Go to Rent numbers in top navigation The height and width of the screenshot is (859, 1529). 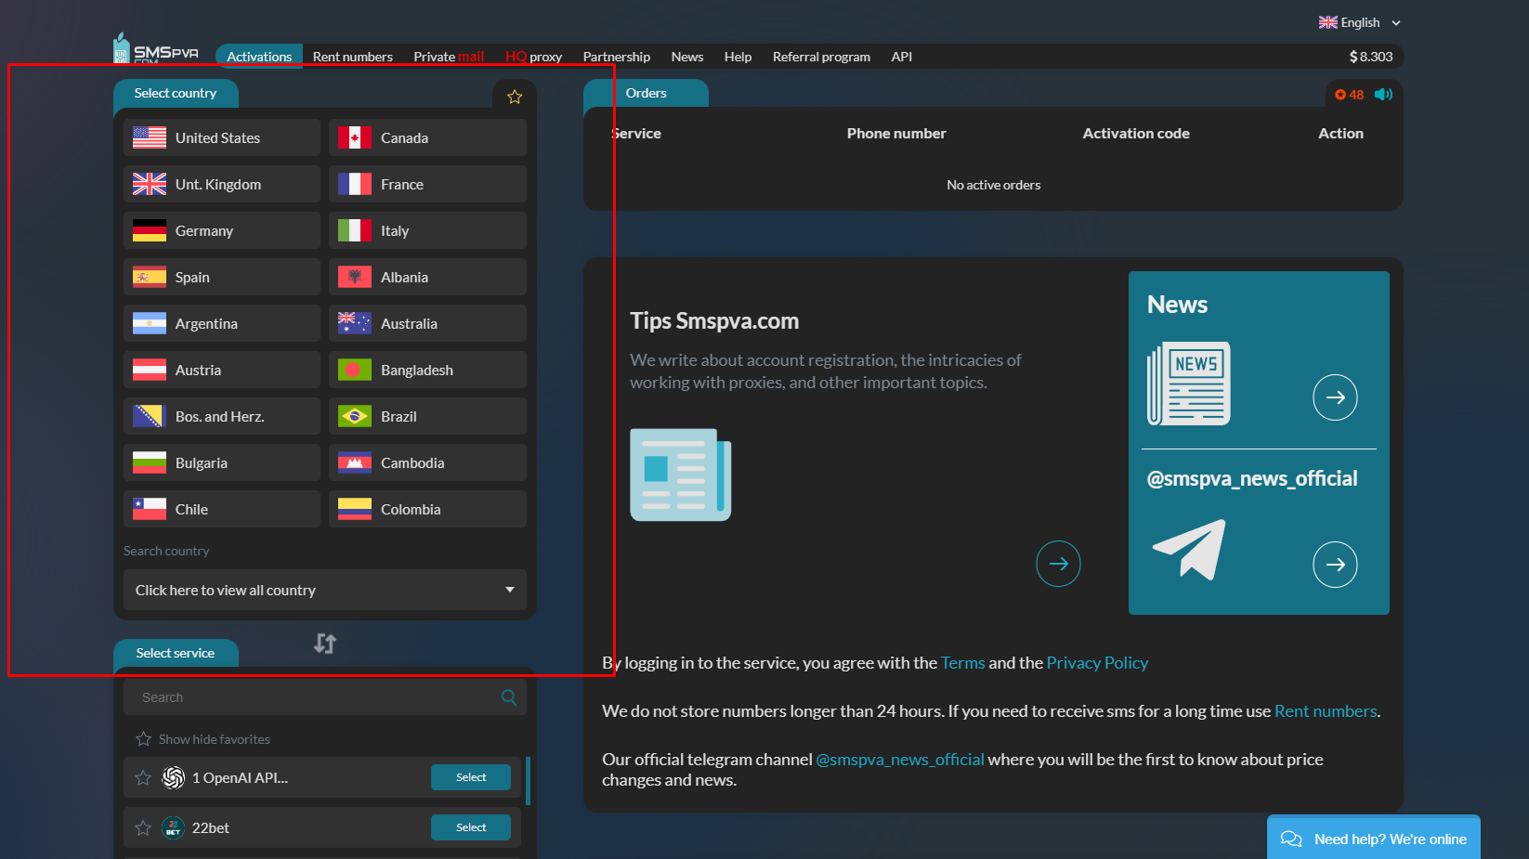[353, 57]
